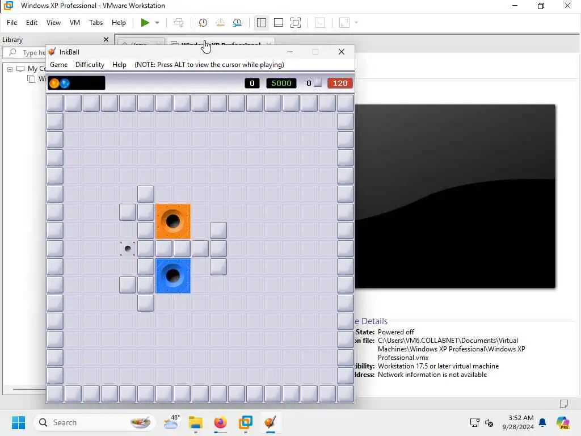Click the green 5000 score counter
Screen dimensions: 581x436
coord(281,83)
